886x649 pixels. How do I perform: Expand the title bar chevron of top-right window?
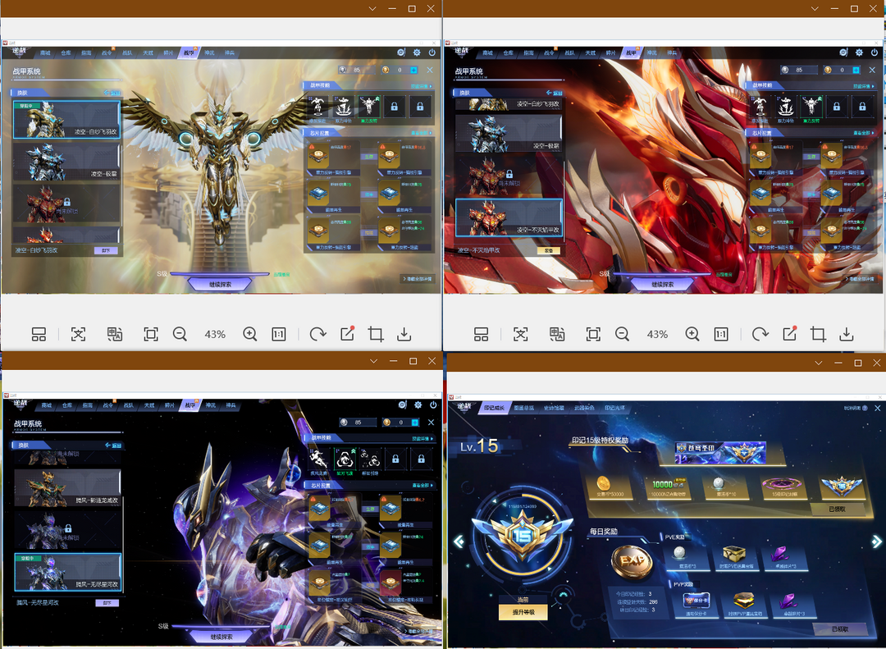pos(815,8)
